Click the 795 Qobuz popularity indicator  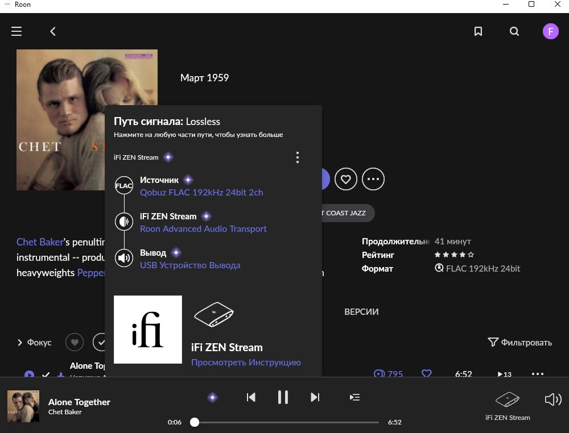point(388,373)
